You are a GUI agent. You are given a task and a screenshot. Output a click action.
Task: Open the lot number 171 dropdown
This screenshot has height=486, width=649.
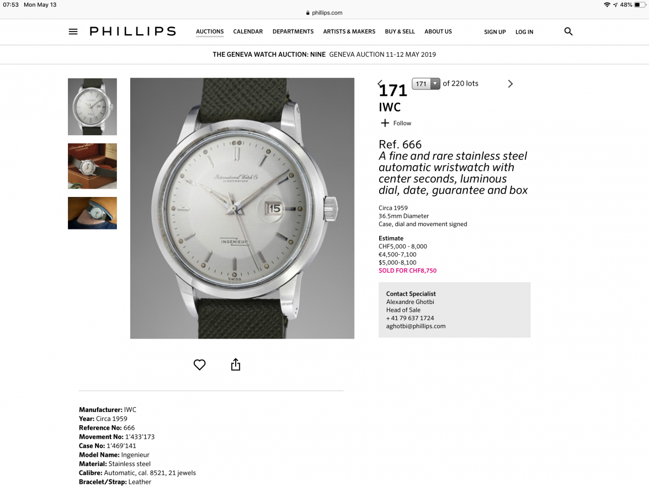click(425, 83)
